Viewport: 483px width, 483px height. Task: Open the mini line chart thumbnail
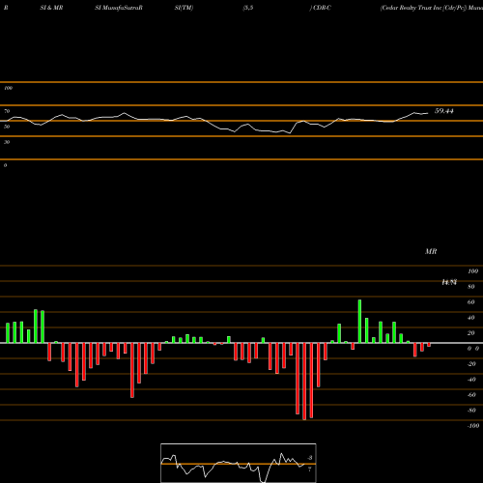click(x=239, y=463)
